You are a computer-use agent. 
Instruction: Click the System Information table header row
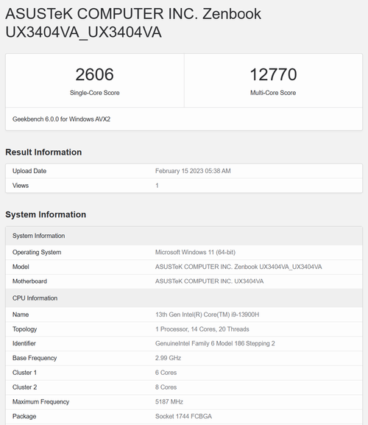[184, 236]
